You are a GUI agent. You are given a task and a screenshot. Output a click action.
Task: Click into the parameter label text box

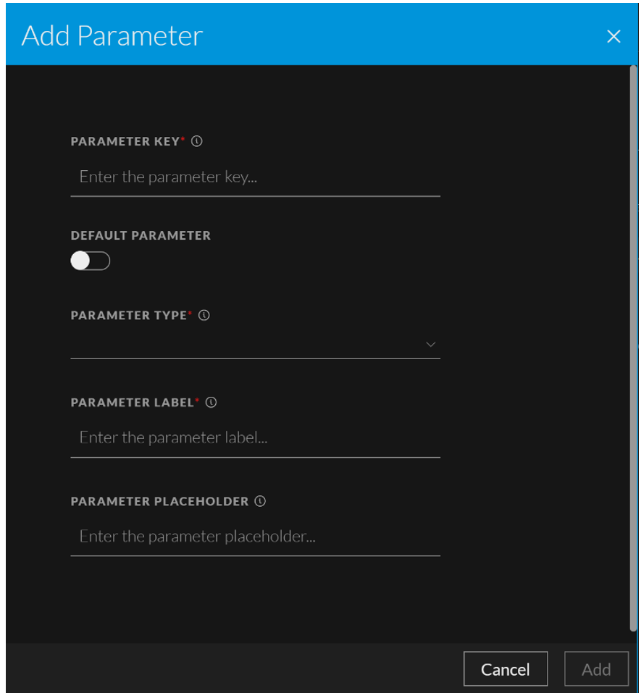click(x=255, y=438)
